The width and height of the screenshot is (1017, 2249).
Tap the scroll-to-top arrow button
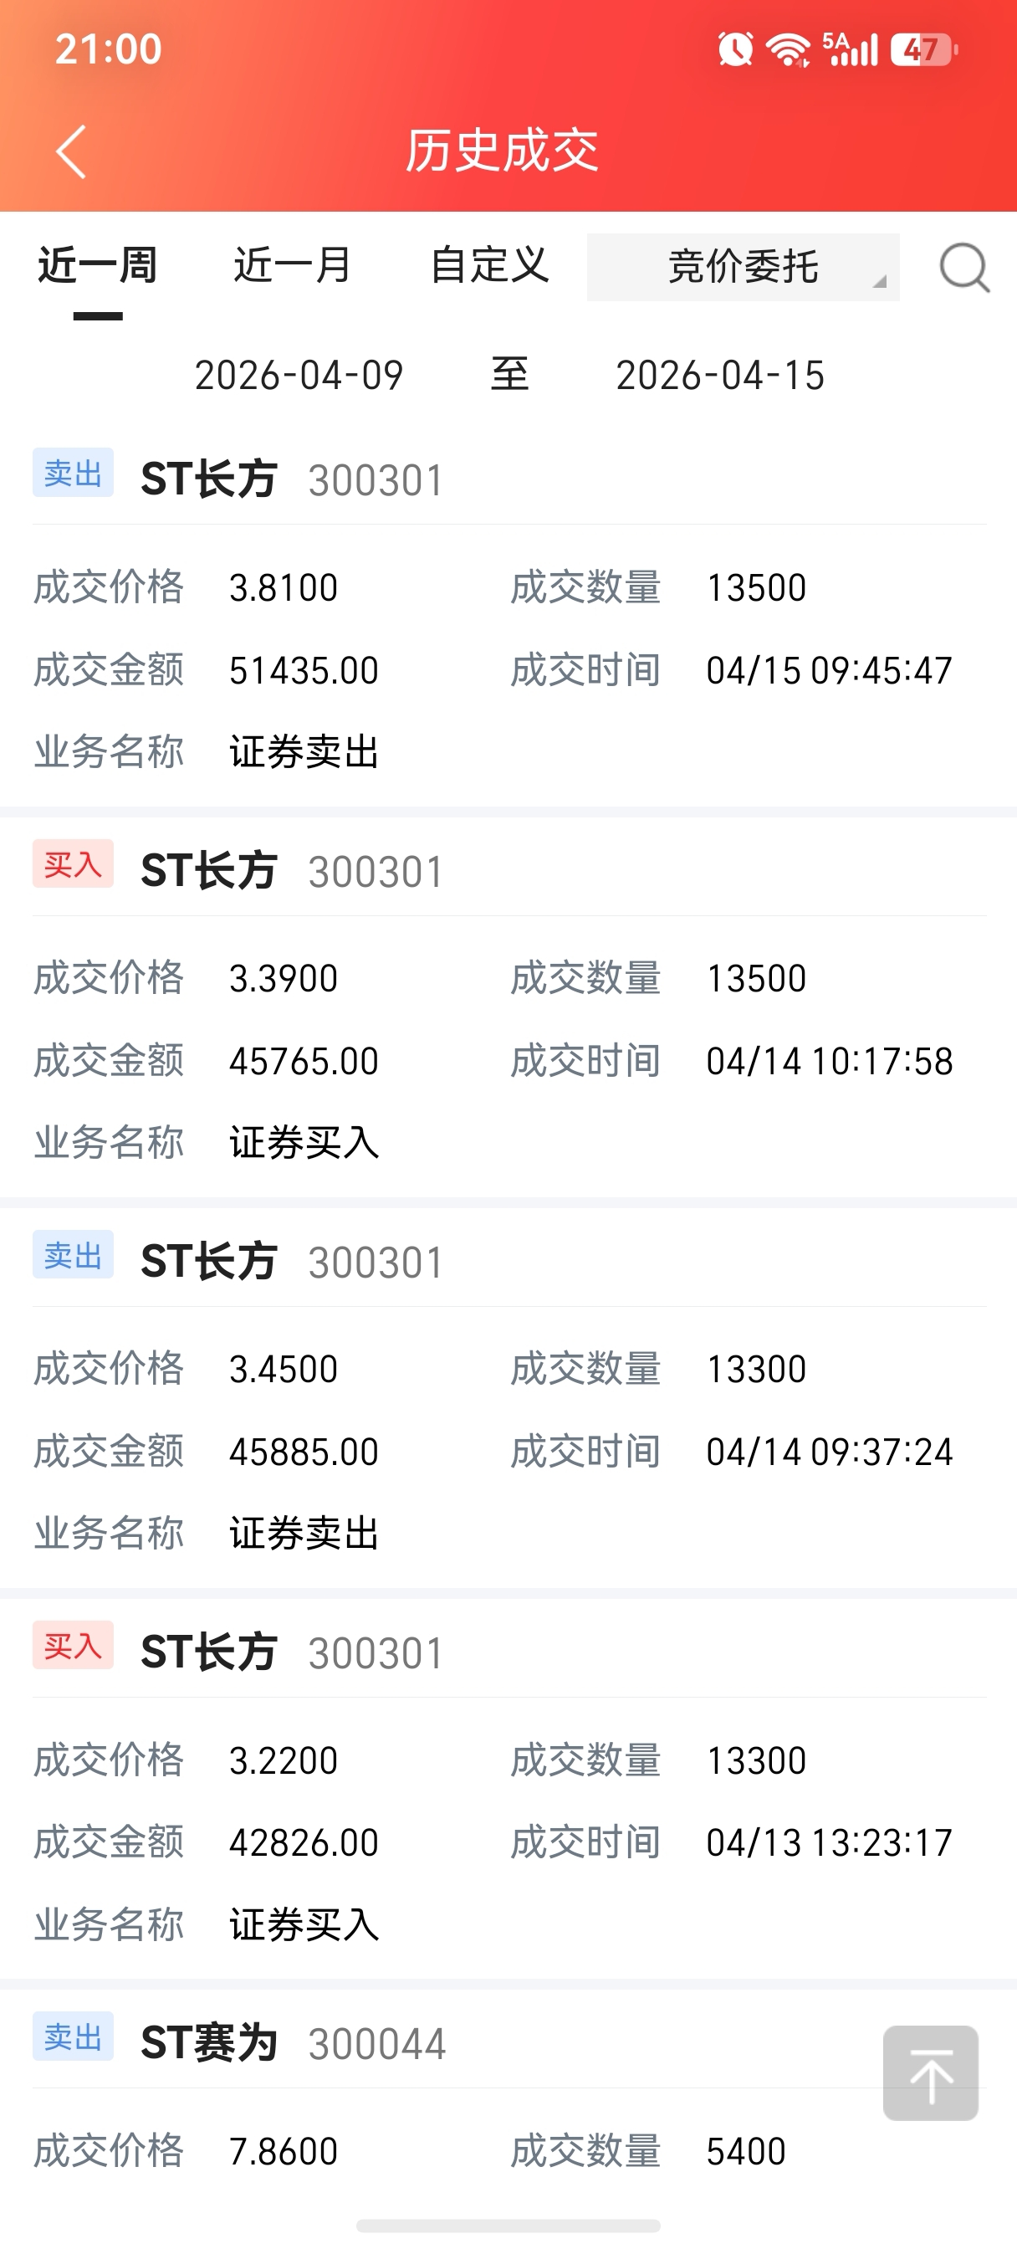[x=931, y=2072]
